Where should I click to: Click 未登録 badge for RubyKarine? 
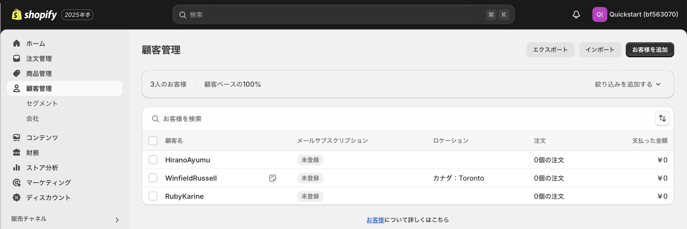pos(310,196)
